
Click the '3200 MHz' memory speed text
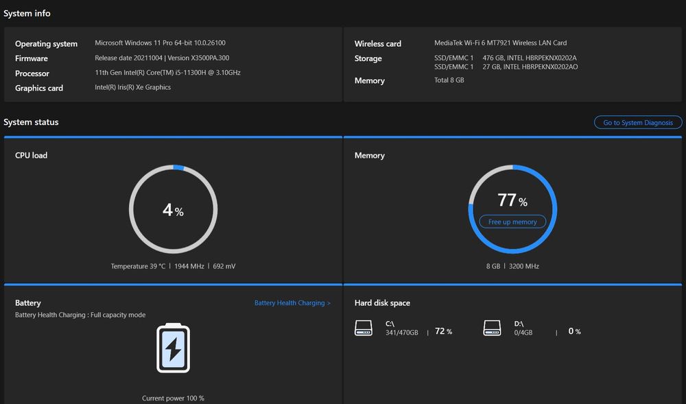523,266
